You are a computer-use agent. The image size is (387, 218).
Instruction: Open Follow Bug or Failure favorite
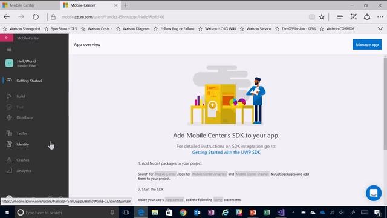(x=174, y=29)
